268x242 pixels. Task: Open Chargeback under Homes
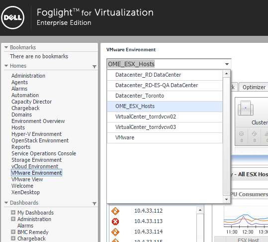pos(25,108)
